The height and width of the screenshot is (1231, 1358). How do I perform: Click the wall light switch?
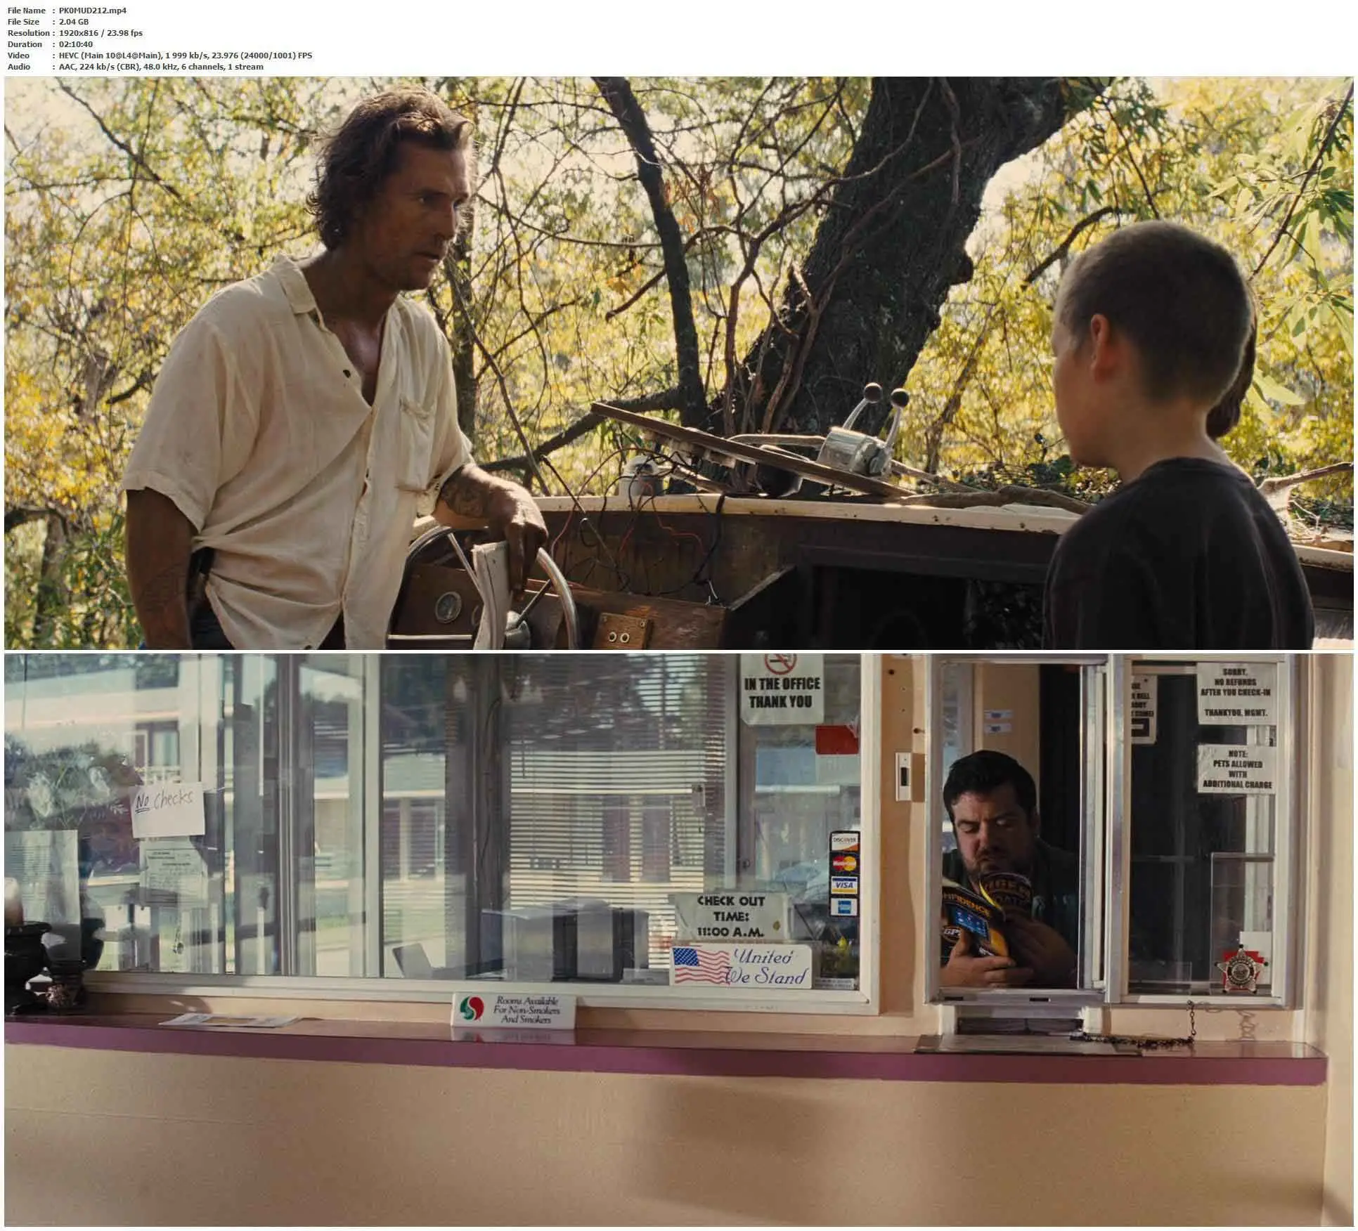[x=903, y=776]
